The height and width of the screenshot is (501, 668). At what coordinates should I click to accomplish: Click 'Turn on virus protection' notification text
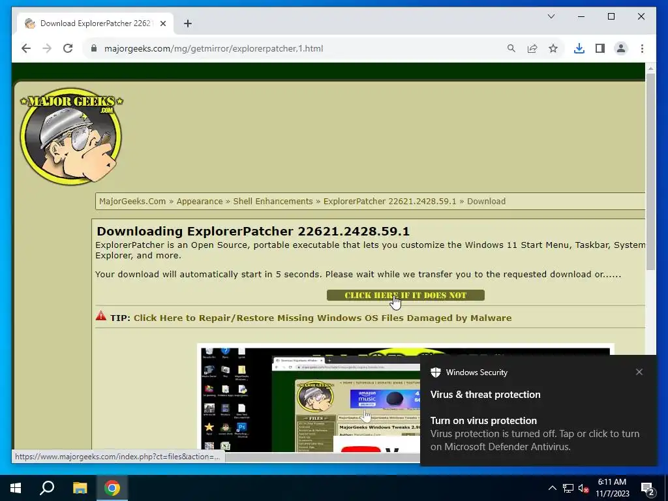click(483, 421)
